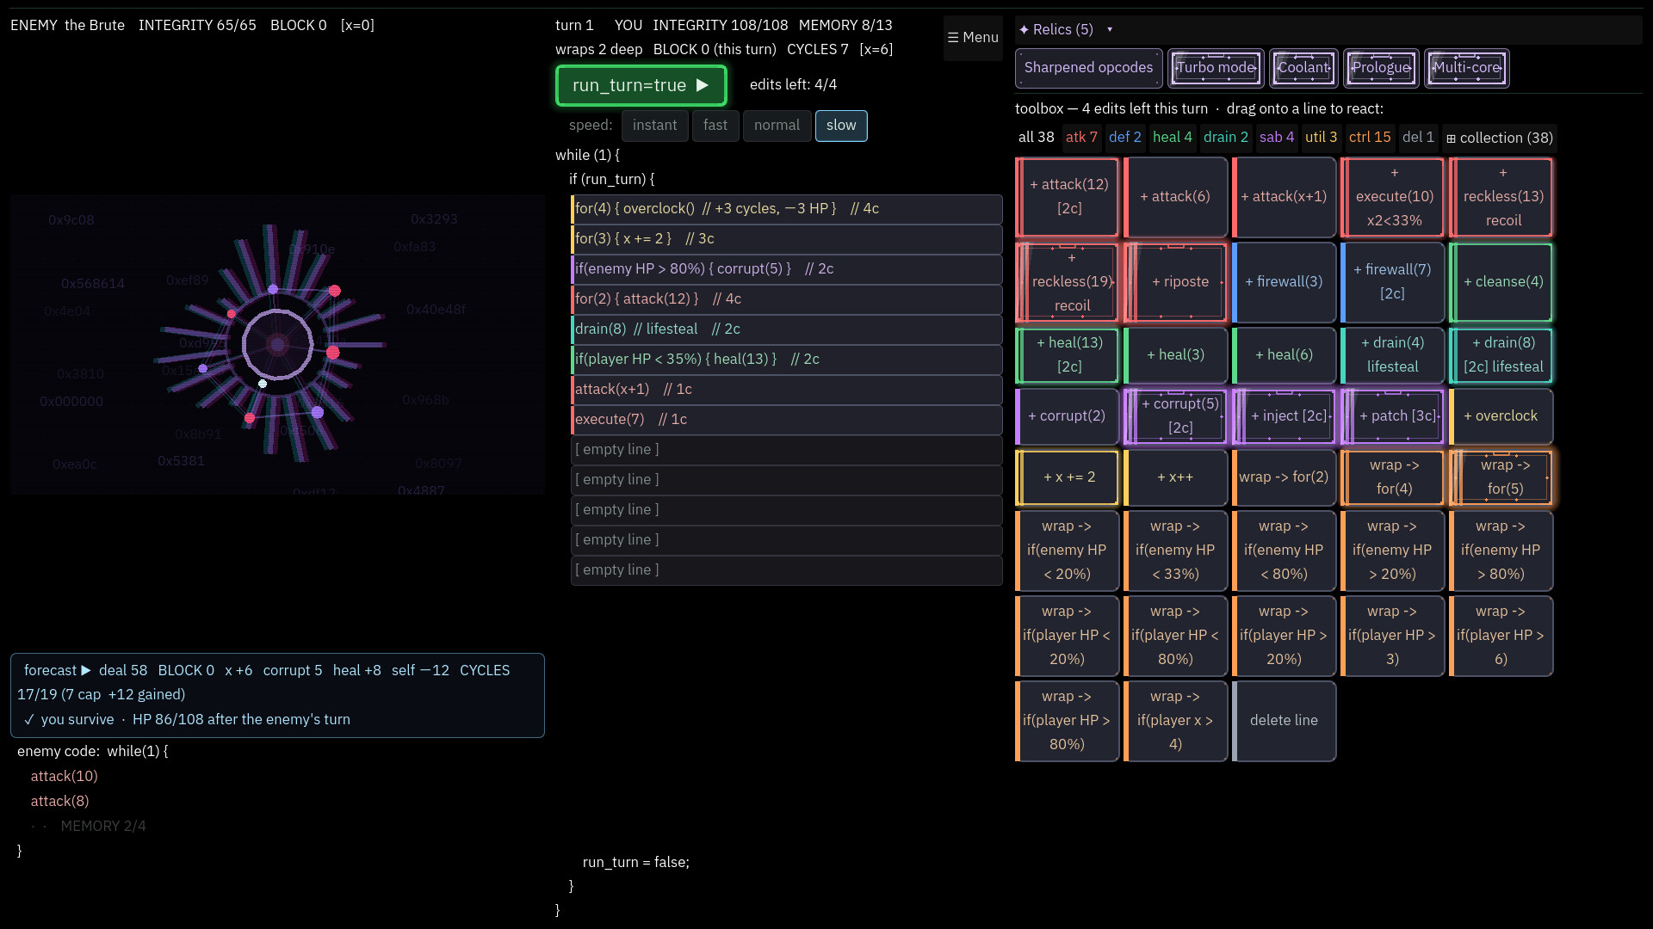
Task: Set speed to normal
Action: pos(777,126)
